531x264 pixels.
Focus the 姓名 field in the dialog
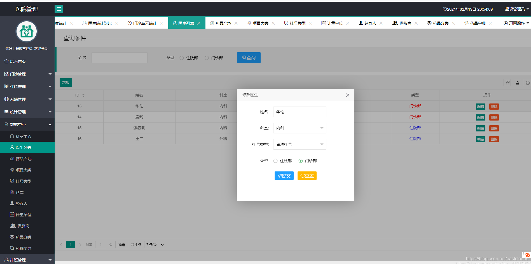(x=300, y=112)
